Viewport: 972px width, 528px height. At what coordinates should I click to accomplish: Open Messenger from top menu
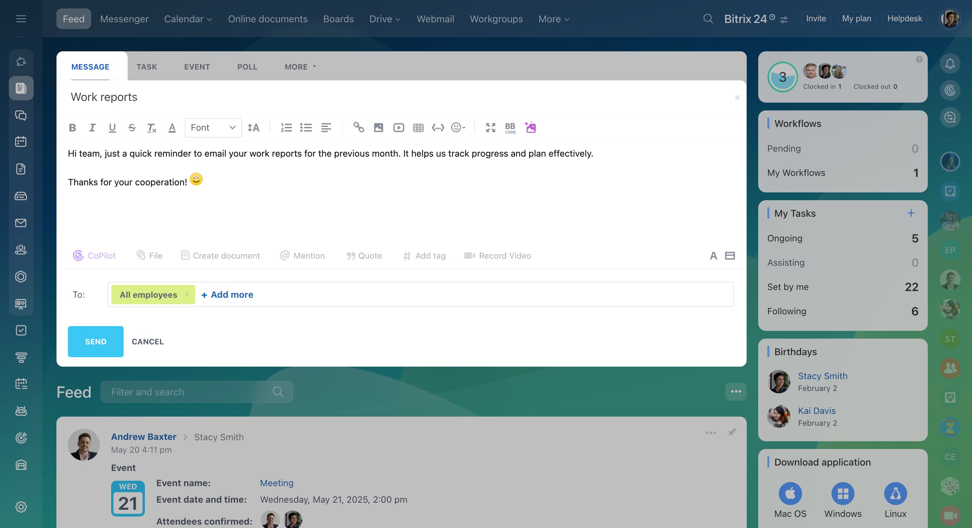(124, 19)
